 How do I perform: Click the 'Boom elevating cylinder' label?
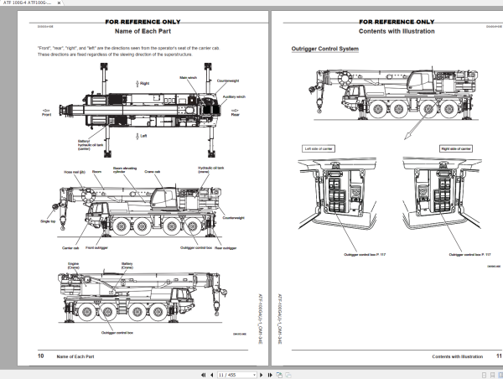(x=125, y=169)
